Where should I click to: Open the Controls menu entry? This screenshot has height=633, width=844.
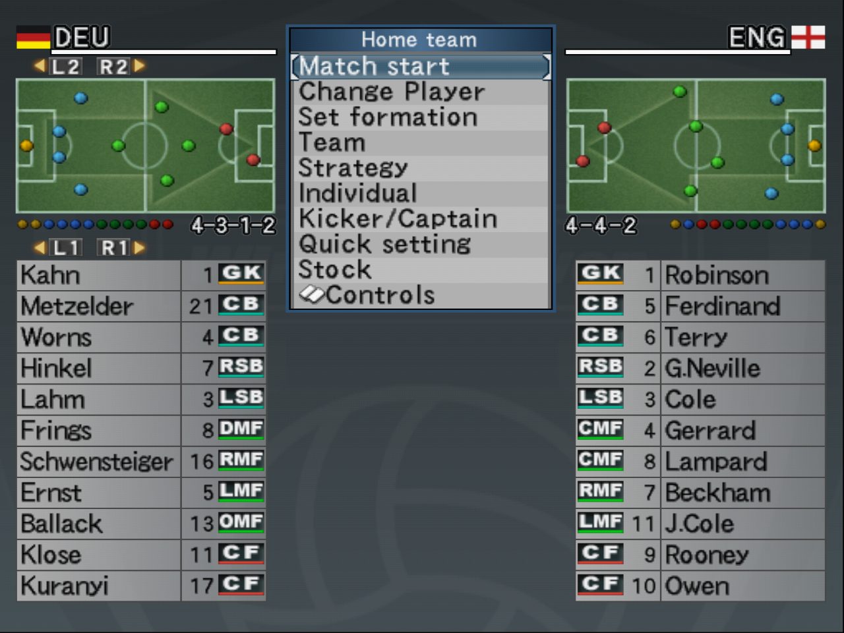380,295
